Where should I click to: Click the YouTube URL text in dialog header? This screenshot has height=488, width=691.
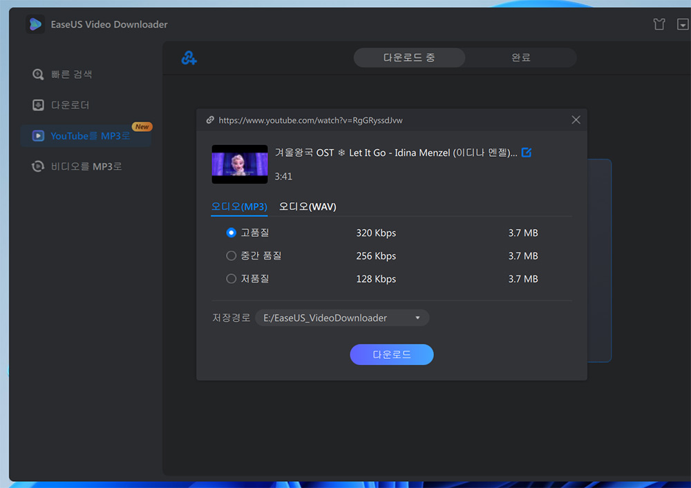click(x=310, y=120)
